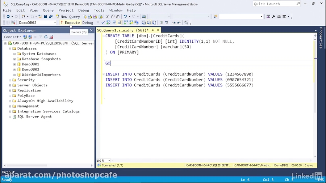Toggle Results to Text icon

tap(143, 23)
